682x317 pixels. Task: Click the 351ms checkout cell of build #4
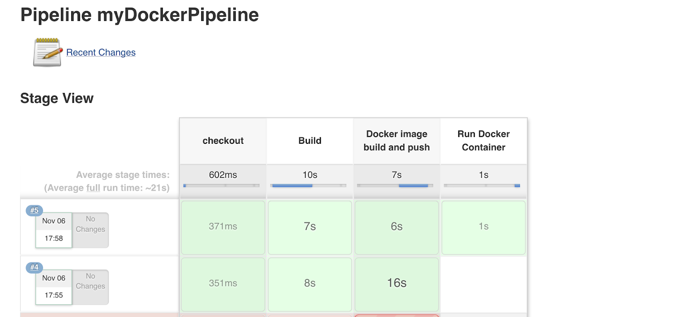click(x=223, y=284)
